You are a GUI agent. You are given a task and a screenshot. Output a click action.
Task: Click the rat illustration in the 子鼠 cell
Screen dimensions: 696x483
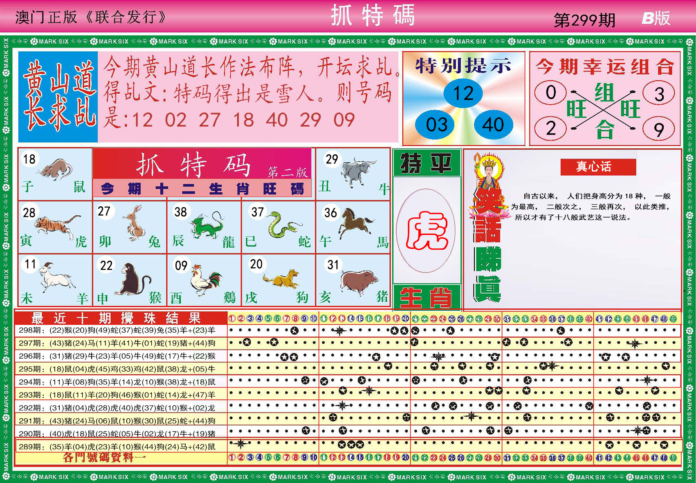pyautogui.click(x=56, y=169)
